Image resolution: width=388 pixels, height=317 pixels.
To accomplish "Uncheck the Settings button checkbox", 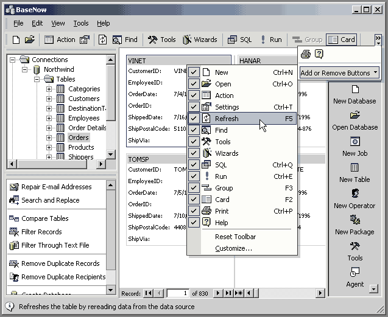I will pos(194,107).
